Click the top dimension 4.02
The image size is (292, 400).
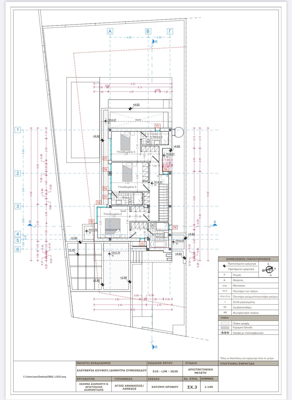(129, 37)
